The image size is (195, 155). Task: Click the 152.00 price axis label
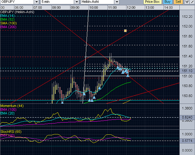pyautogui.click(x=187, y=26)
